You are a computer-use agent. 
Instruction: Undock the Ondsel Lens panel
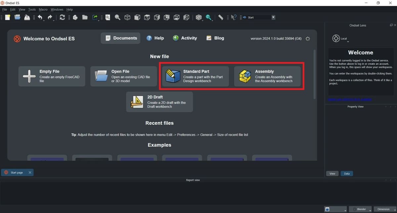pos(391,25)
